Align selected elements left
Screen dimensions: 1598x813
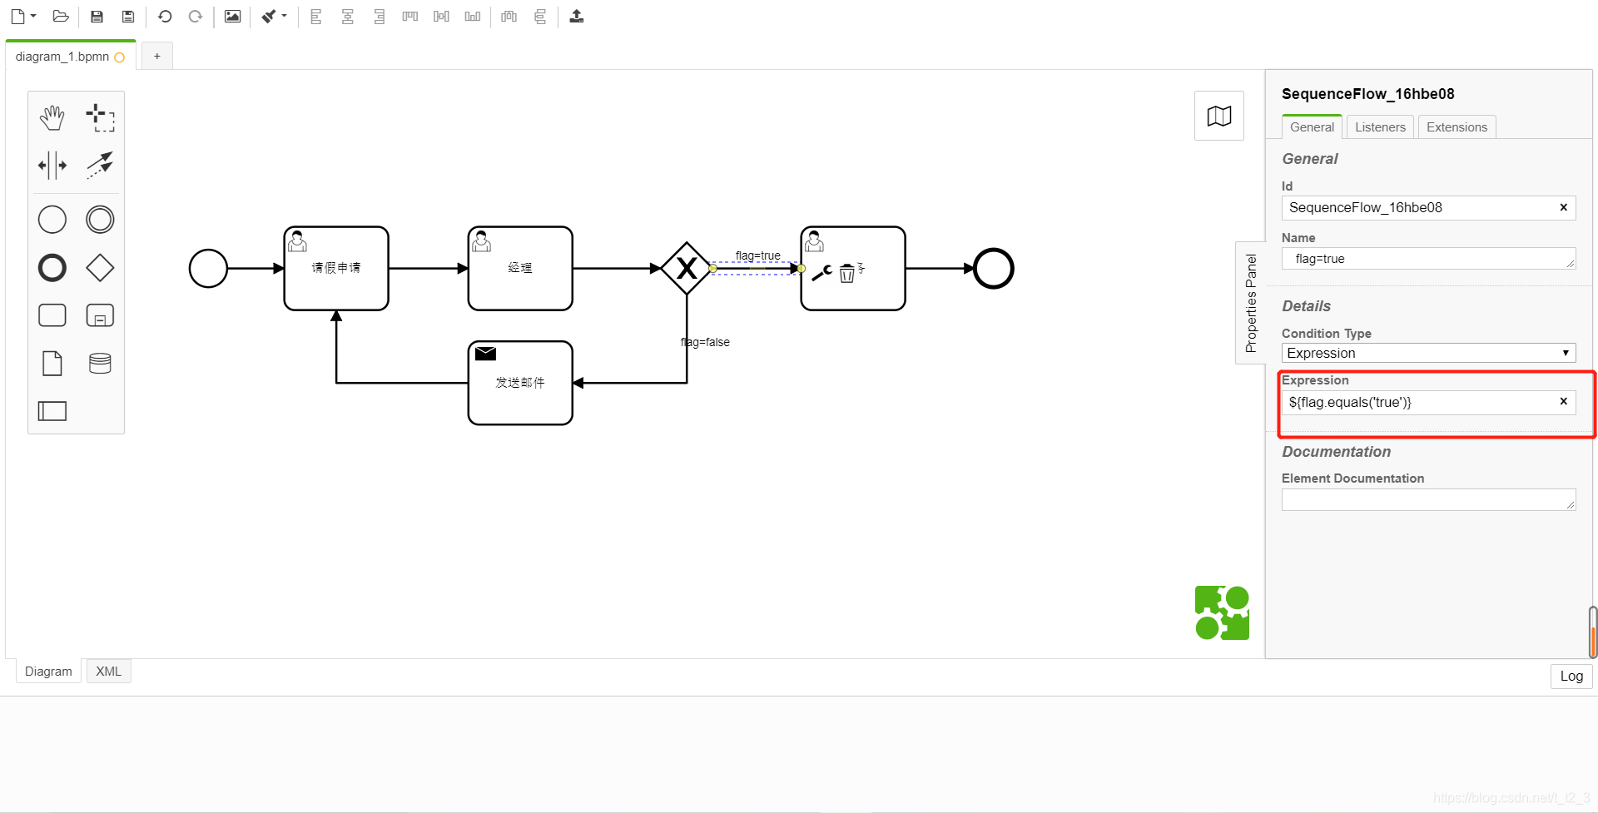(316, 17)
